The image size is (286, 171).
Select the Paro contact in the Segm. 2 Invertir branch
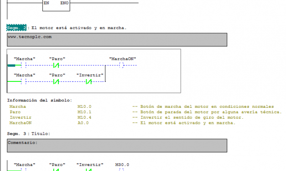(56, 82)
